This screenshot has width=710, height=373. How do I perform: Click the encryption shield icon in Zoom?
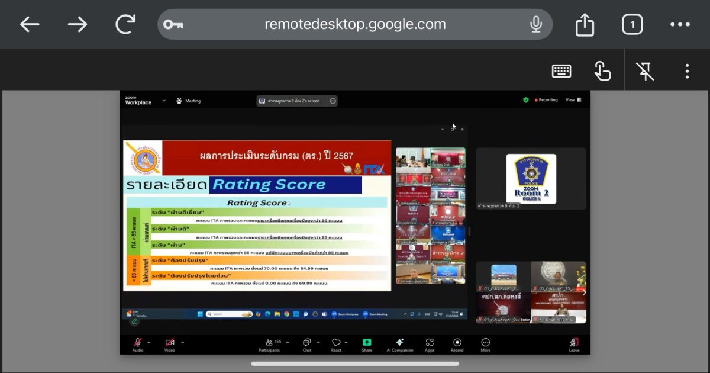[x=525, y=100]
